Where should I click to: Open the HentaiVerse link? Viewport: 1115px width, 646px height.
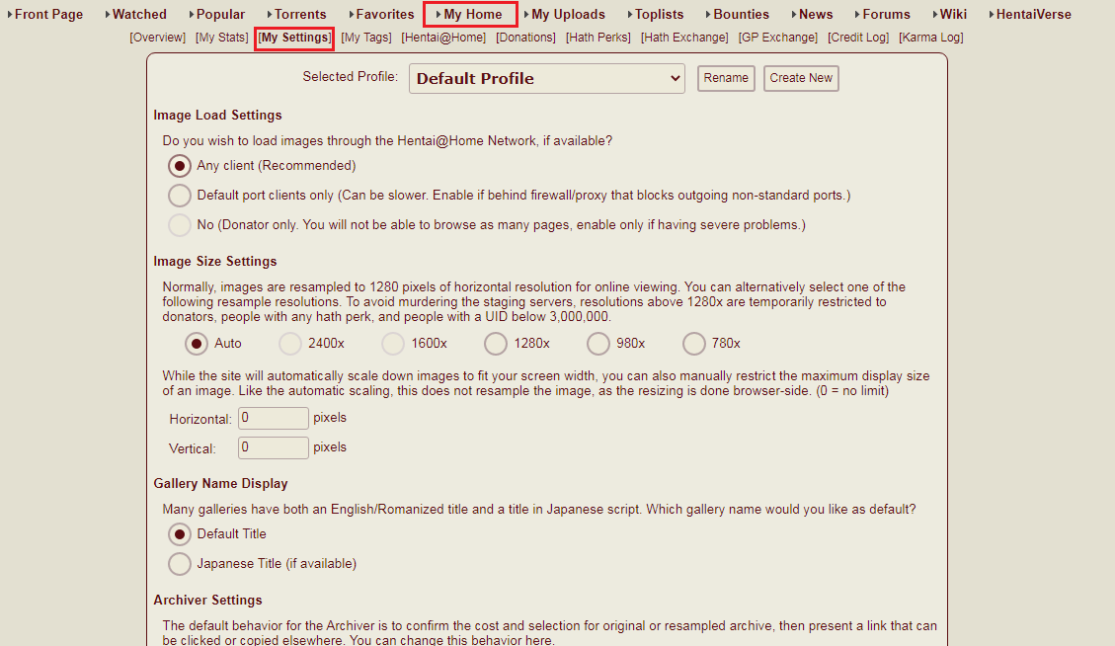[1033, 14]
